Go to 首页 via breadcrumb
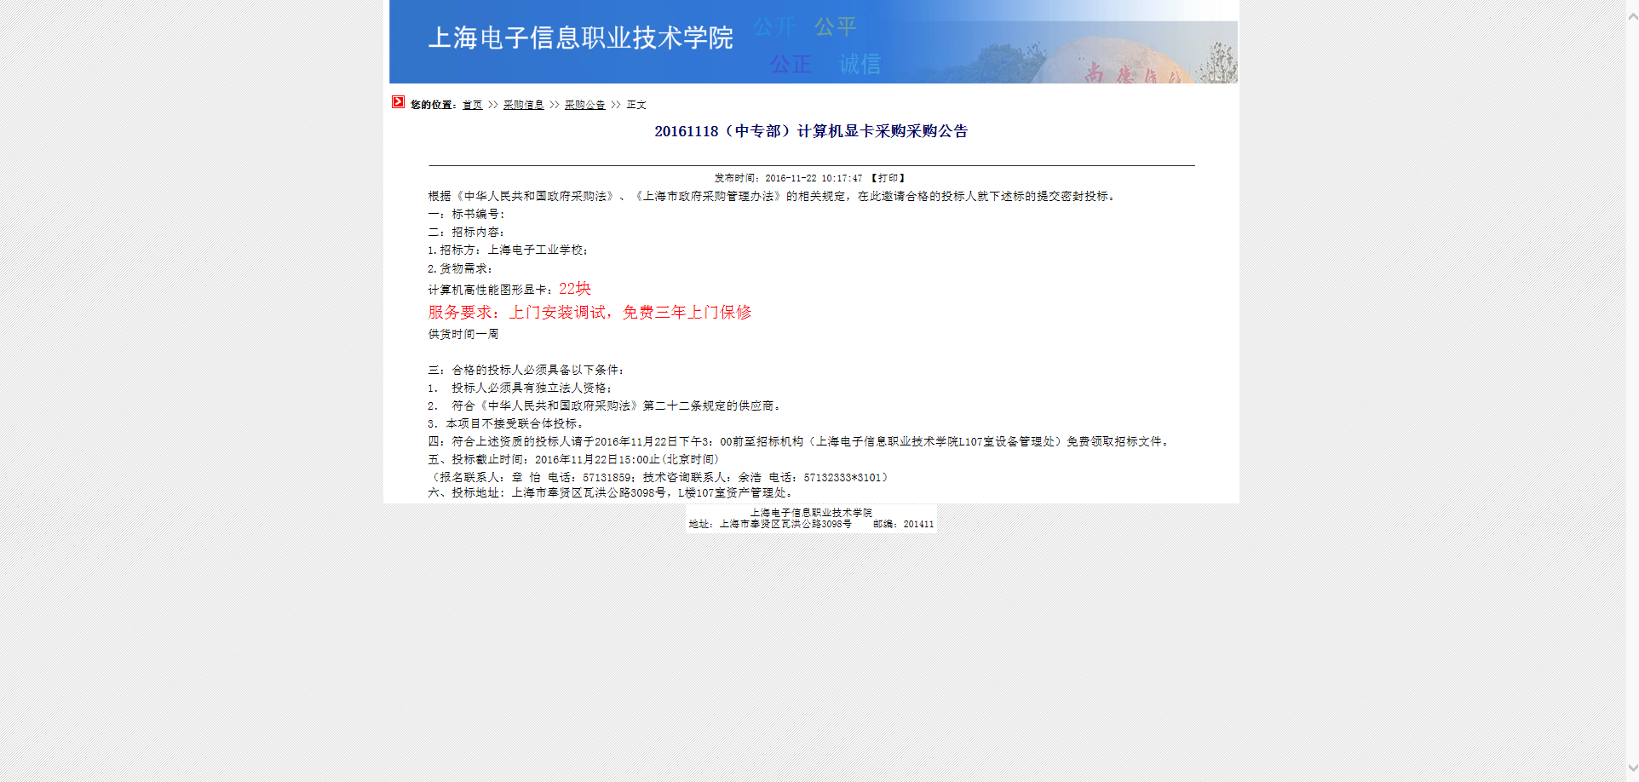 pyautogui.click(x=472, y=105)
